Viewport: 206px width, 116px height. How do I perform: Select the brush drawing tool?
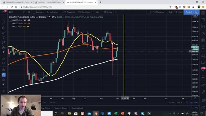[x=4, y=33]
